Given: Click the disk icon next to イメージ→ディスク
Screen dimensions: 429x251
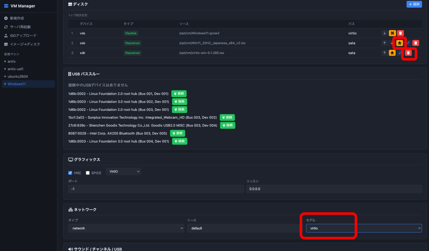Looking at the screenshot, I should tap(6, 44).
